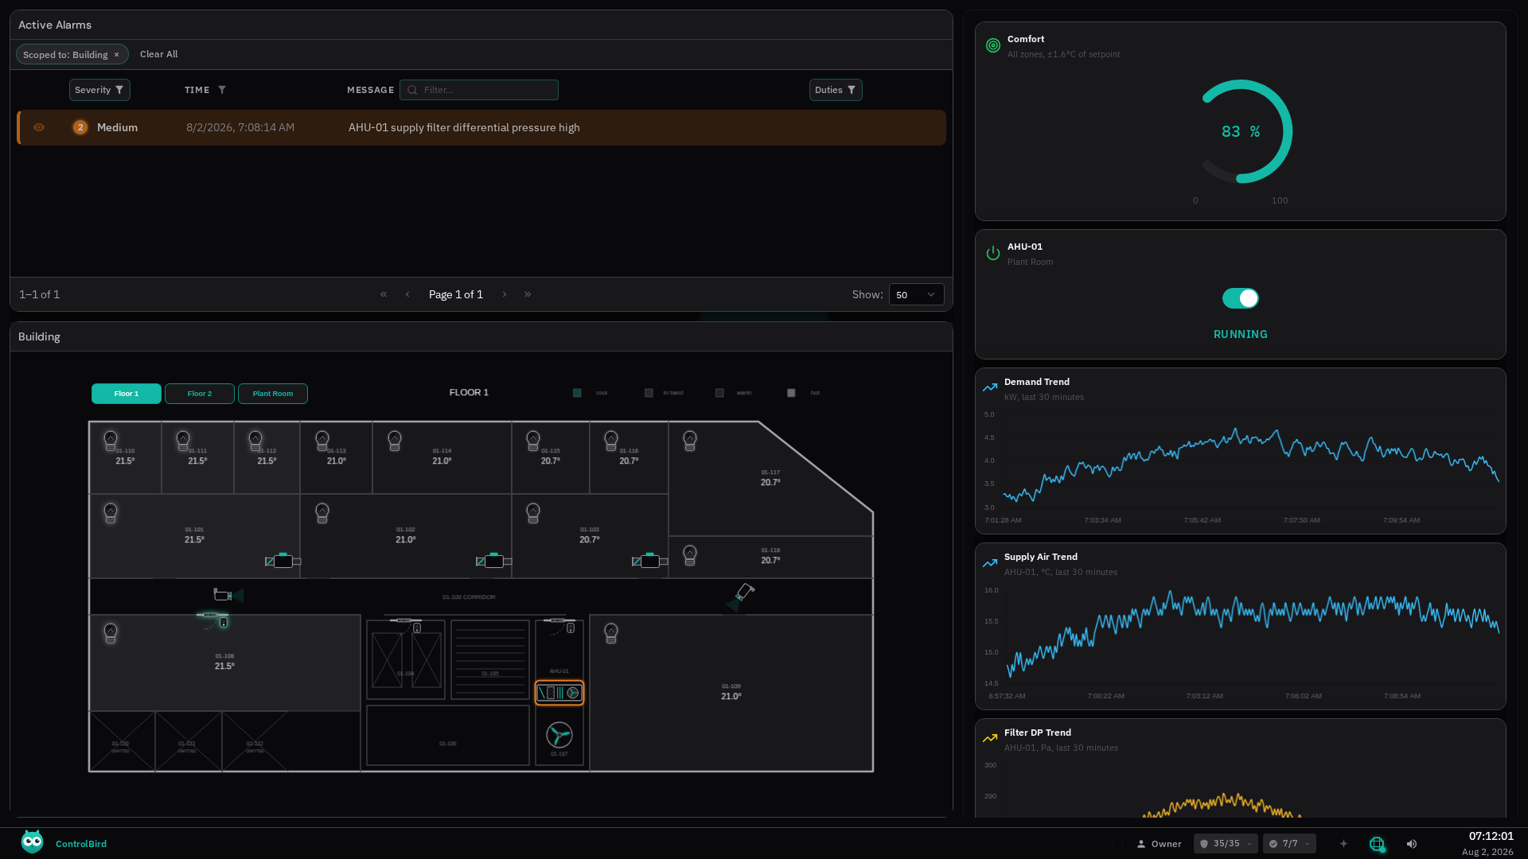Screen dimensions: 1528x859
Task: Click the teal globe network icon
Action: click(1377, 844)
